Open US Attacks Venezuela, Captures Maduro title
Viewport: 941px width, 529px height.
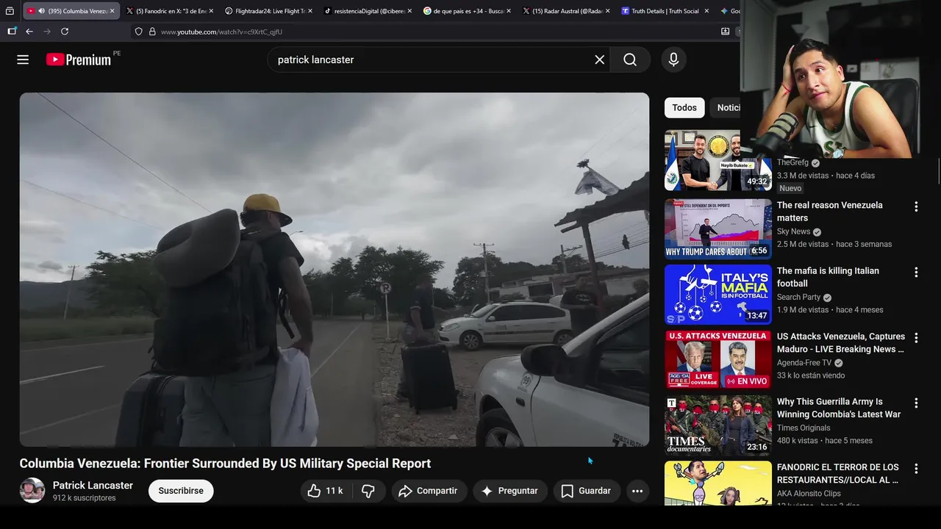pyautogui.click(x=841, y=342)
